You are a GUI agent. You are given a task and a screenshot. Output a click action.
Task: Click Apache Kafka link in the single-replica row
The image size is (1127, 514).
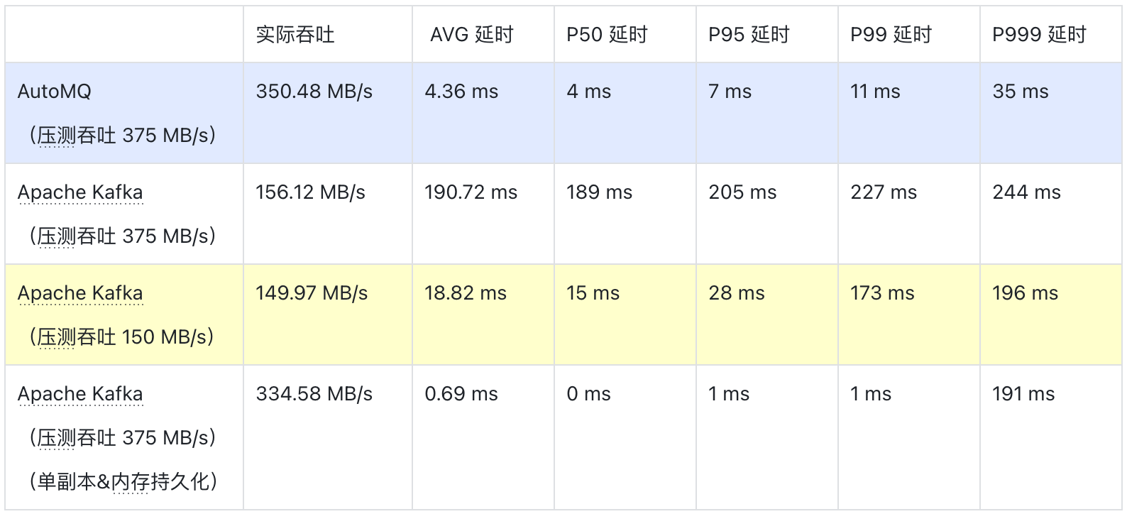click(80, 394)
